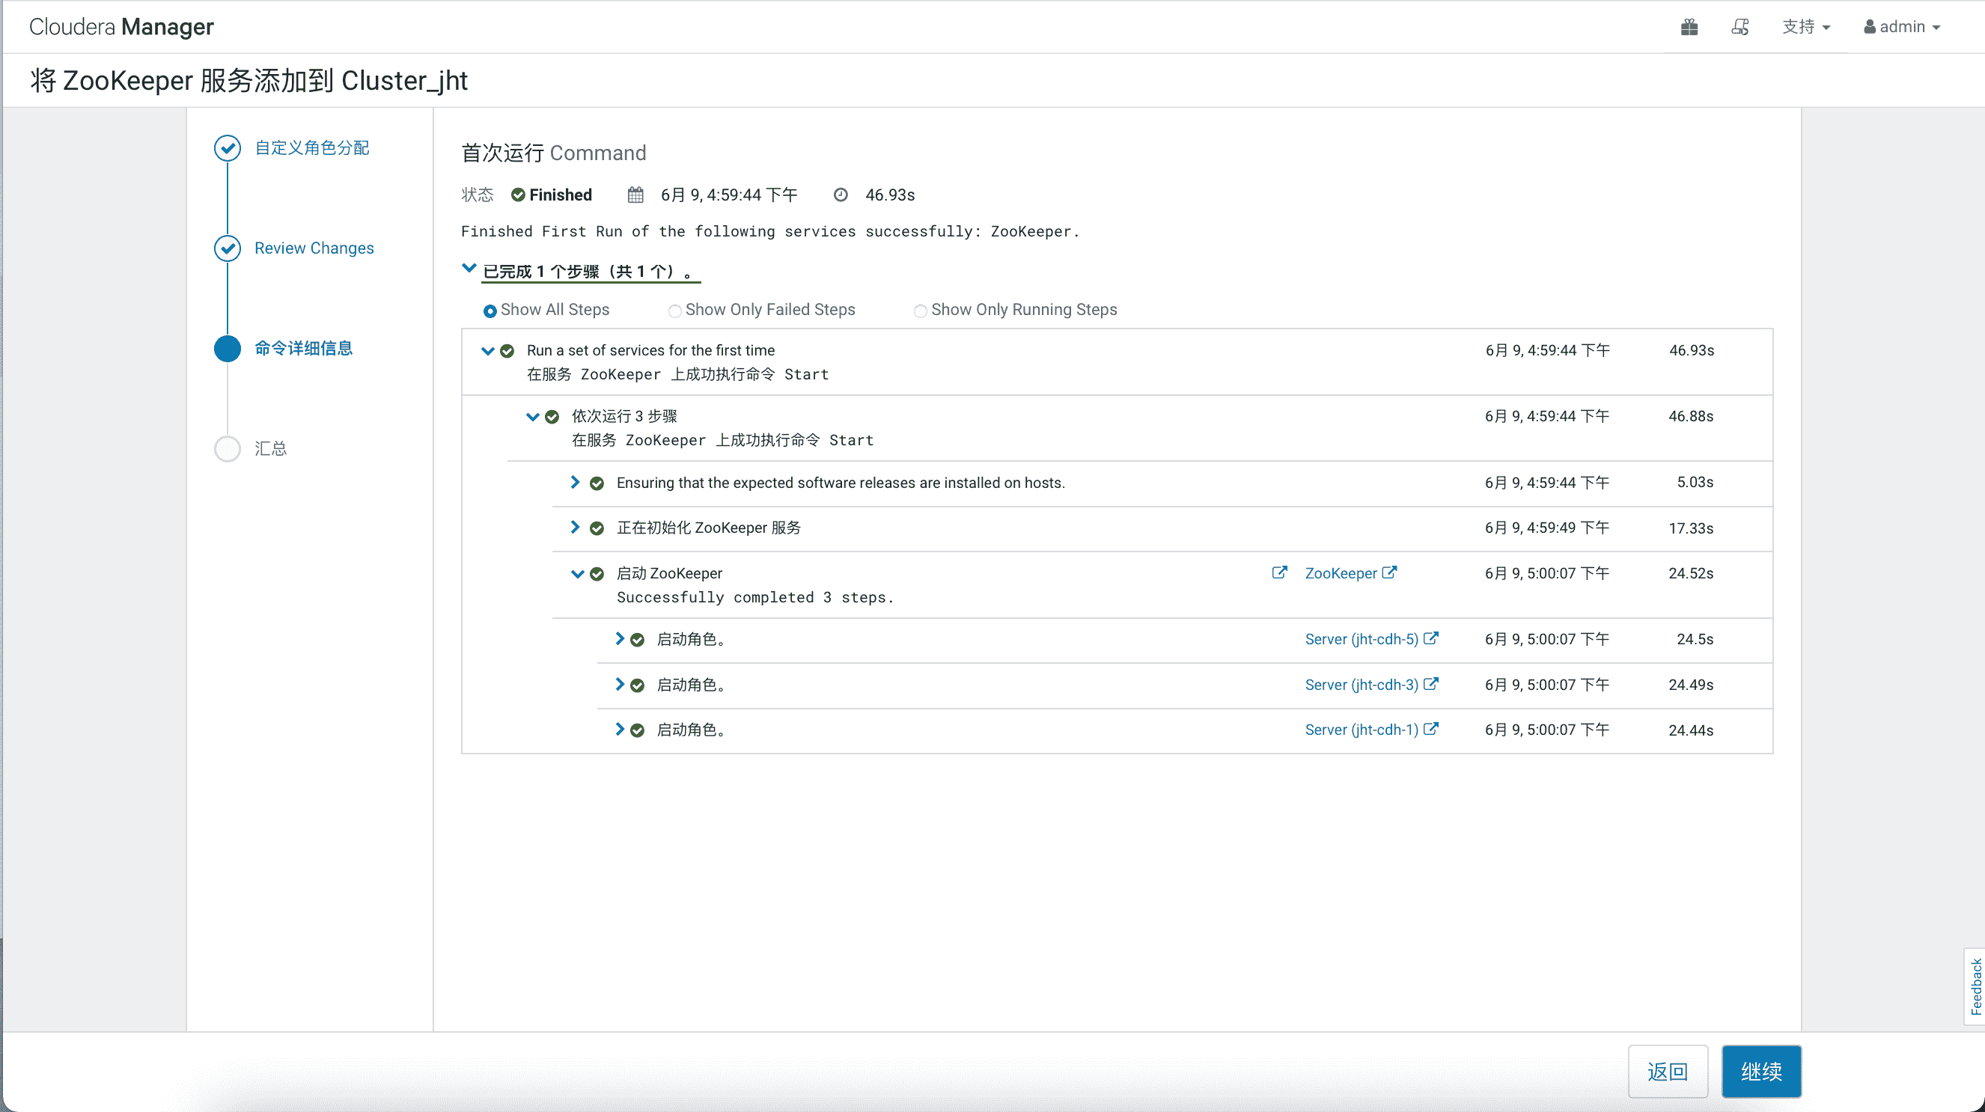Click external icon after Server (jht-cdh-3)
This screenshot has height=1112, width=1985.
pyautogui.click(x=1431, y=683)
